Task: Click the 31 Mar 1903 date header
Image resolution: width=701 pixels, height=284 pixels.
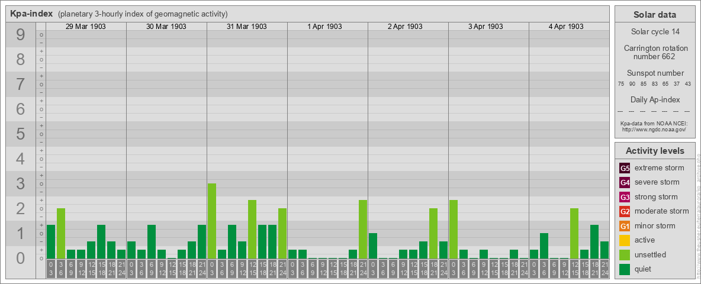Action: pos(247,27)
